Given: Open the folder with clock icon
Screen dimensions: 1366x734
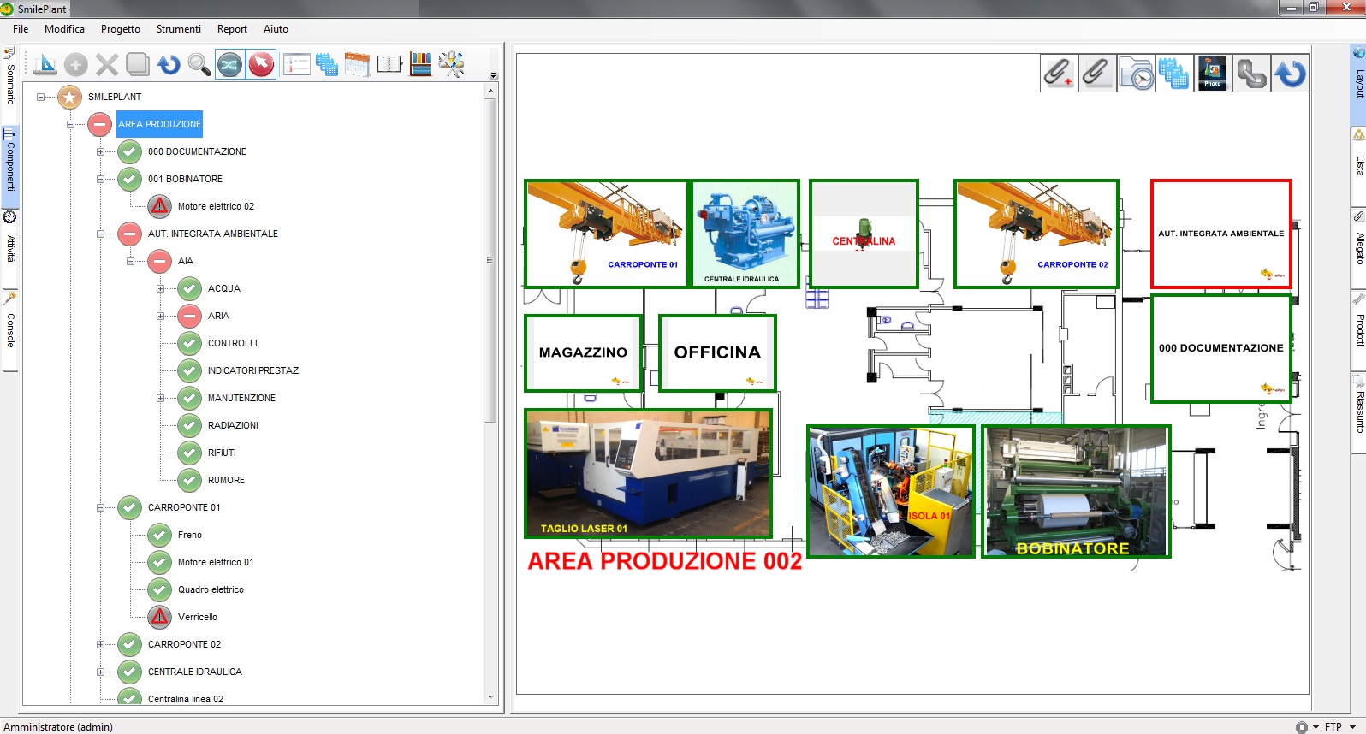Looking at the screenshot, I should (1136, 73).
